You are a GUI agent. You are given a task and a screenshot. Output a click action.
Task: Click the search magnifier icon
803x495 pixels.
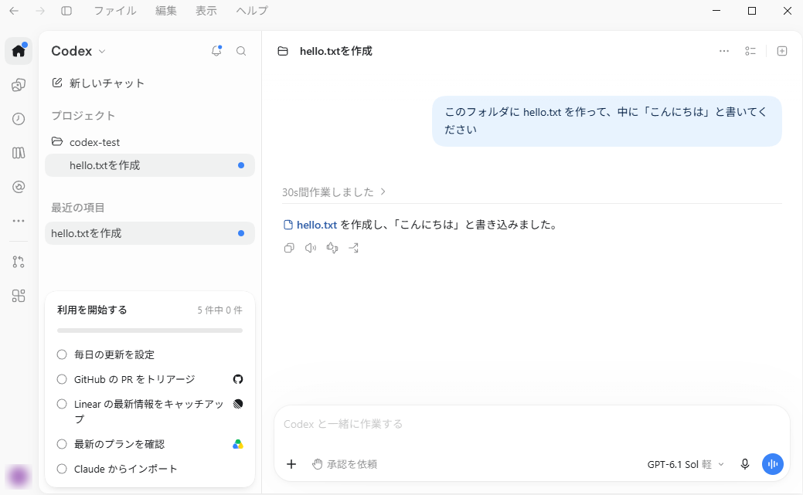click(241, 51)
